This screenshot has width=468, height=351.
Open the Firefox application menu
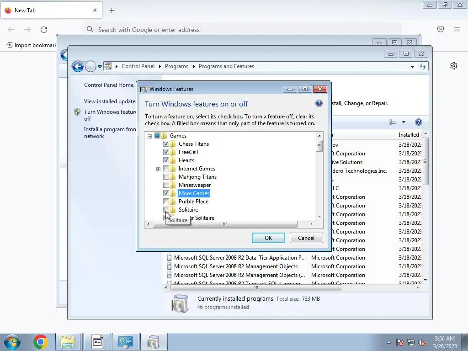457,29
